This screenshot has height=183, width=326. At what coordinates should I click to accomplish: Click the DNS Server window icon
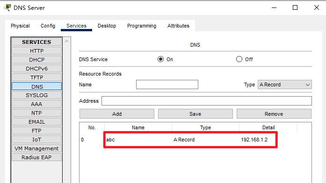point(7,7)
